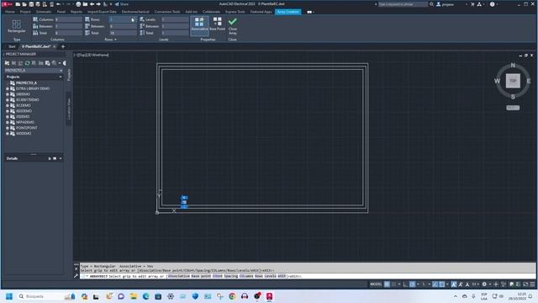Open the Express Tools tab
This screenshot has height=303, width=538.
tap(235, 12)
